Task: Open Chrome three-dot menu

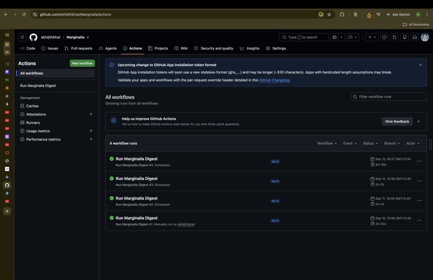Action: [x=427, y=14]
